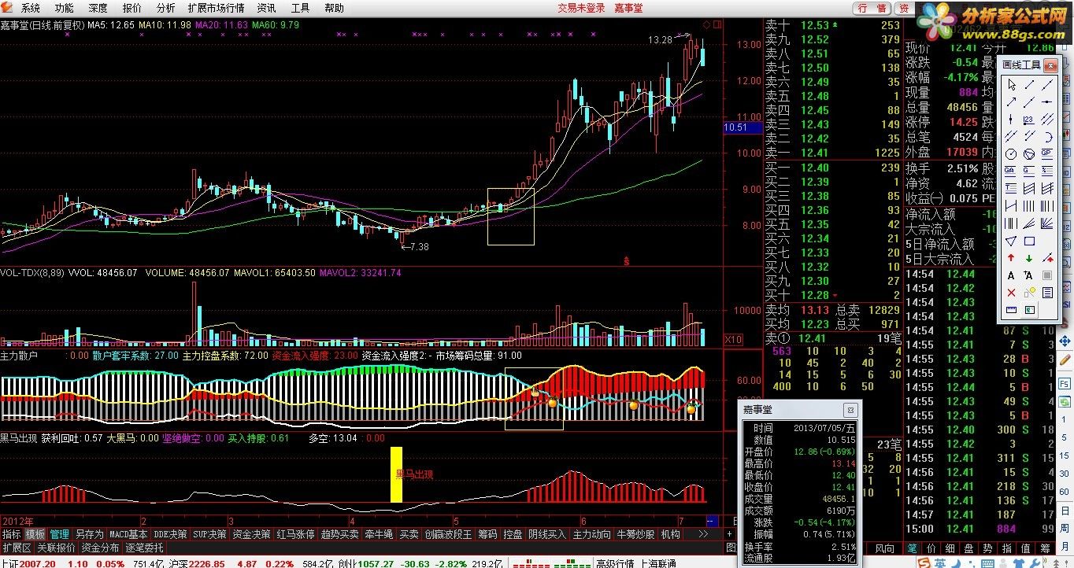Select the 牵牛绳 indicator tab
The height and width of the screenshot is (568, 1074).
pos(379,534)
